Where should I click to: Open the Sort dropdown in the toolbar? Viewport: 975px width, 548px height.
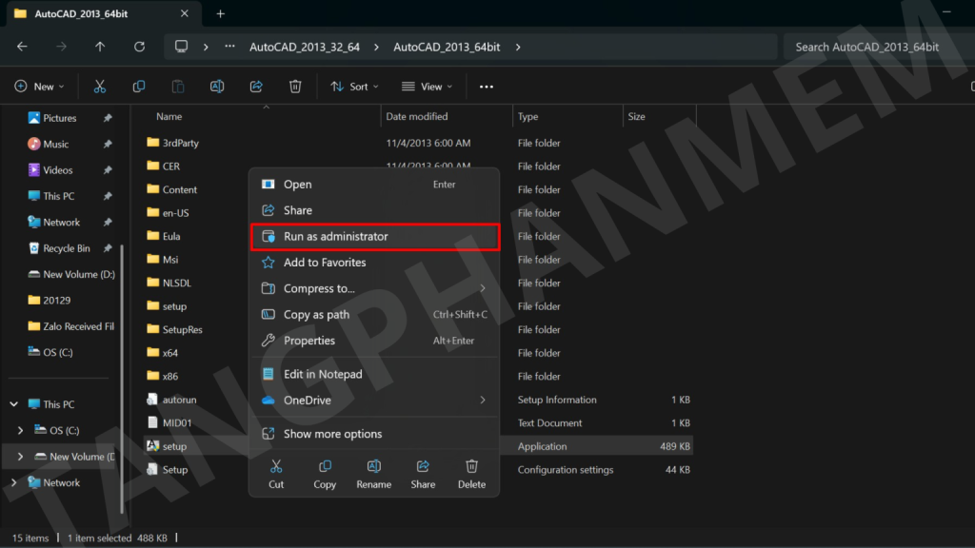tap(354, 87)
